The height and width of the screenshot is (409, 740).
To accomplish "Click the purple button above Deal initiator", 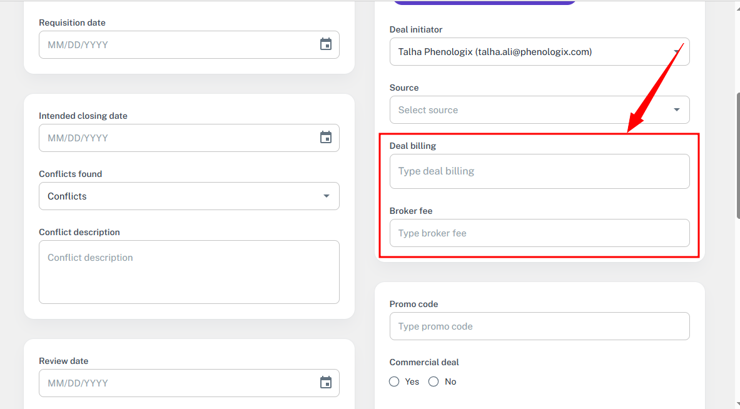I will (484, 3).
